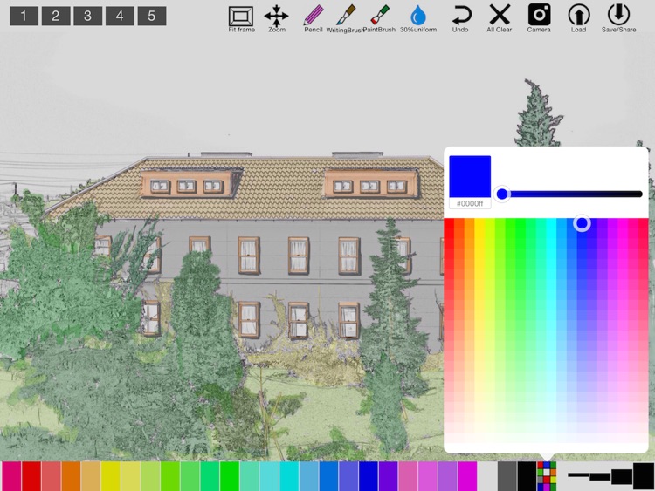Open the custom color grid icon
This screenshot has width=655, height=491.
coord(547,476)
